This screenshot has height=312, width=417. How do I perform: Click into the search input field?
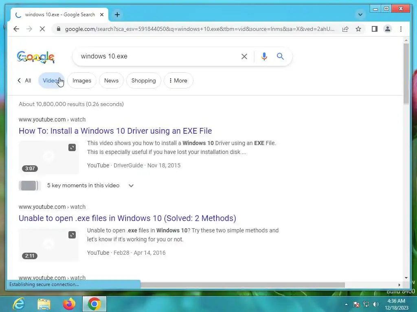(157, 56)
